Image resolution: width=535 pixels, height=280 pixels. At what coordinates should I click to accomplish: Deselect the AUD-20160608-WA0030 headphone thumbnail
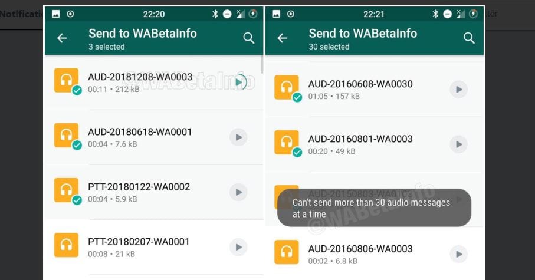point(287,87)
